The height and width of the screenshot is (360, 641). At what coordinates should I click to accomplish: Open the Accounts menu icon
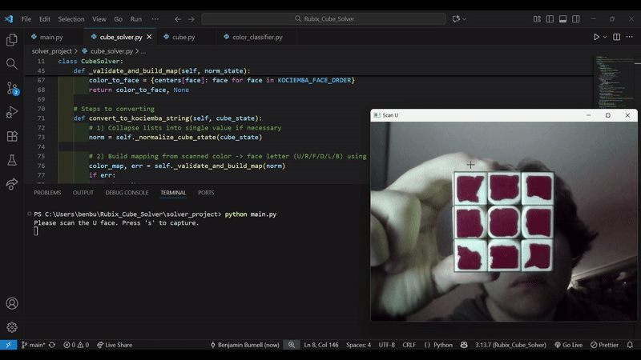coord(12,303)
